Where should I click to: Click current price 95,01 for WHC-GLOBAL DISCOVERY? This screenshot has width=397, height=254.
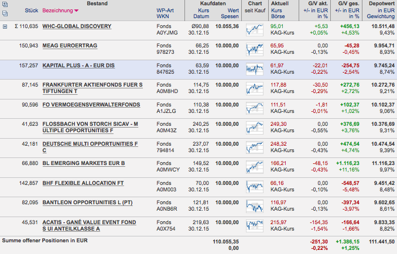[277, 26]
